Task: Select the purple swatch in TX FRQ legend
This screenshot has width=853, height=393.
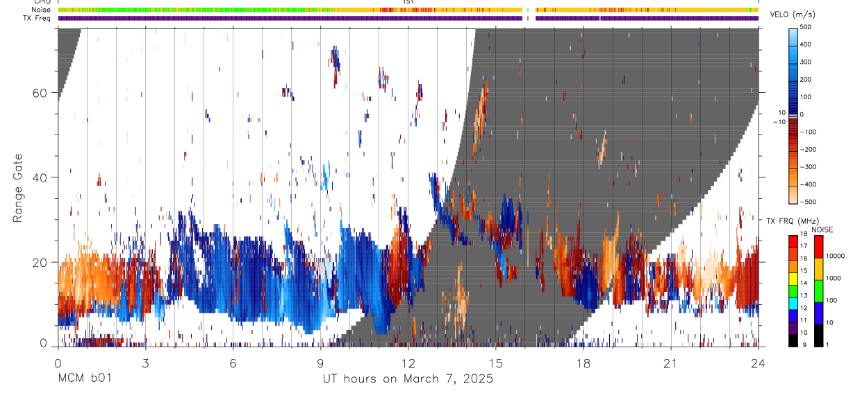Action: 794,328
